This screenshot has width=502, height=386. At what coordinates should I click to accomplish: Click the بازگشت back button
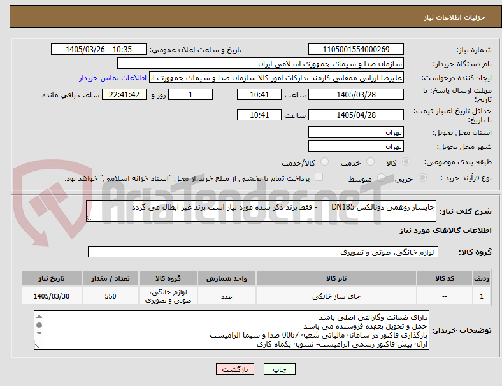click(x=235, y=369)
